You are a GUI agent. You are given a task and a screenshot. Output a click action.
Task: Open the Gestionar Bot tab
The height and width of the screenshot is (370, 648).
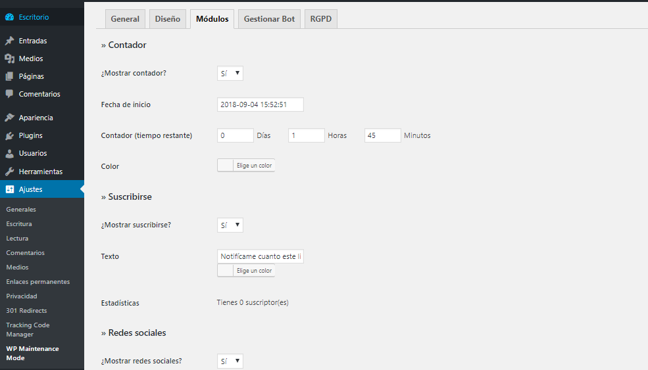[x=269, y=19]
